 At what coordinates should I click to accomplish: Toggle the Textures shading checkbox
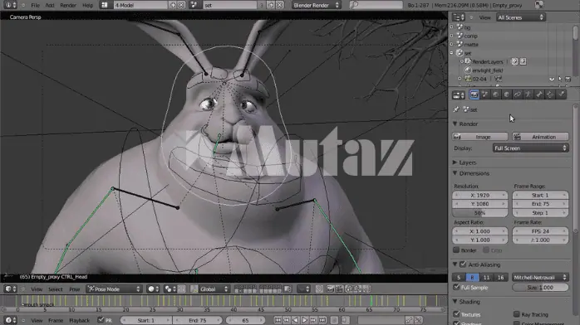[456, 314]
